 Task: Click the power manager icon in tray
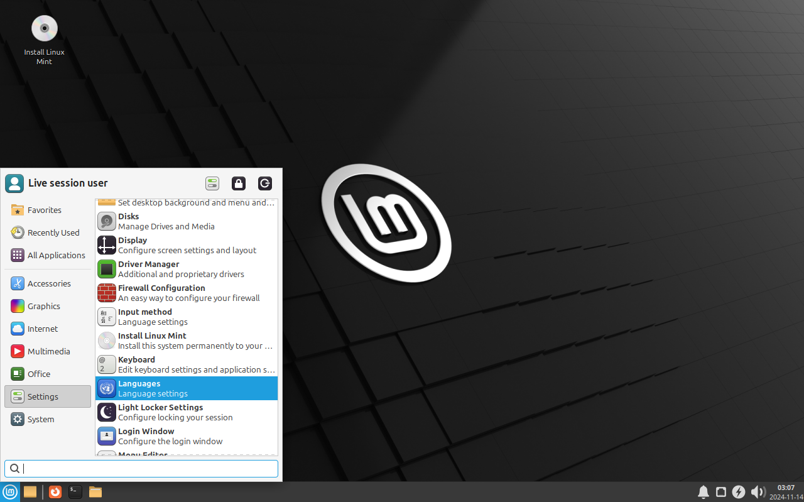coord(739,492)
